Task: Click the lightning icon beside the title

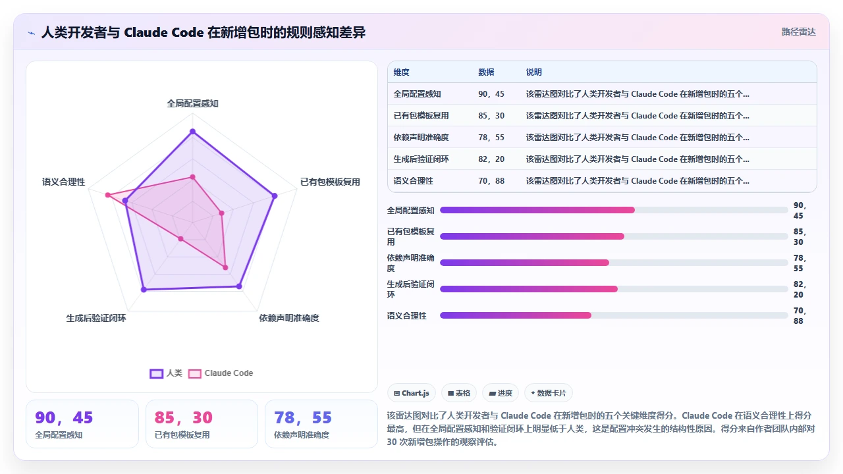Action: 31,32
